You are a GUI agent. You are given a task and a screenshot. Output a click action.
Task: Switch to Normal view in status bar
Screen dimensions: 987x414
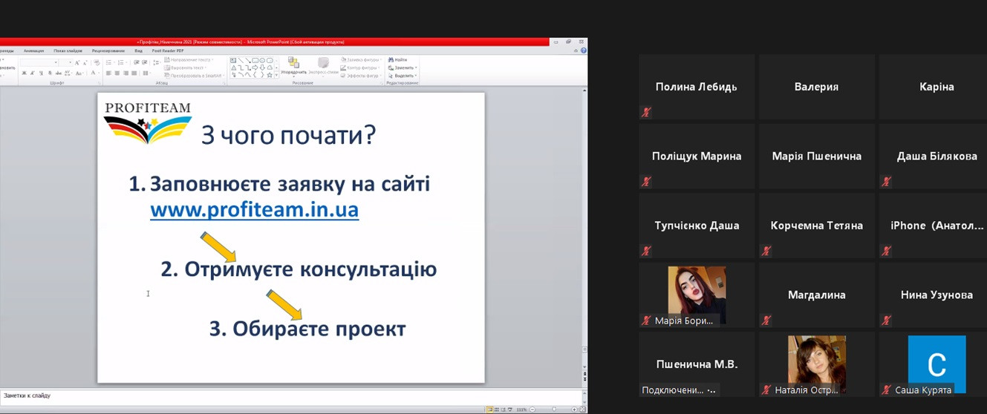tap(490, 410)
